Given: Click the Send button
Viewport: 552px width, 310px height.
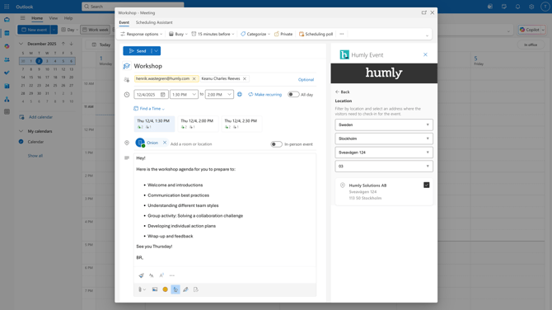Looking at the screenshot, I should point(138,51).
